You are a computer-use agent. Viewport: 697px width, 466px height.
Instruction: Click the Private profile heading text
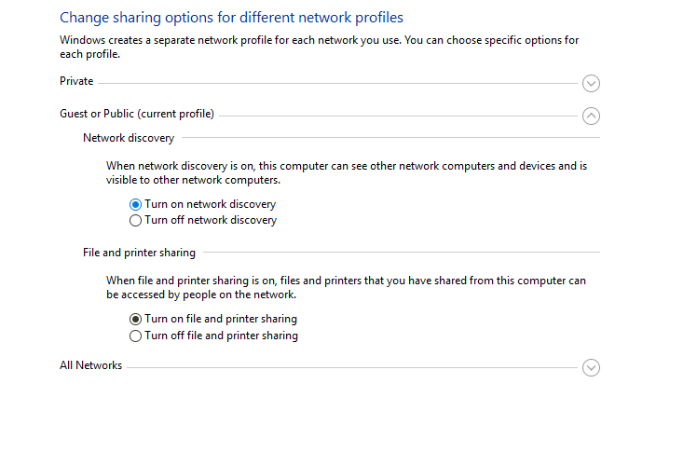click(x=76, y=81)
